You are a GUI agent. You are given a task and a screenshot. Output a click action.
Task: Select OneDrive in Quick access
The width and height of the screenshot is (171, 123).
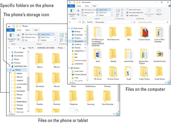coord(77,44)
